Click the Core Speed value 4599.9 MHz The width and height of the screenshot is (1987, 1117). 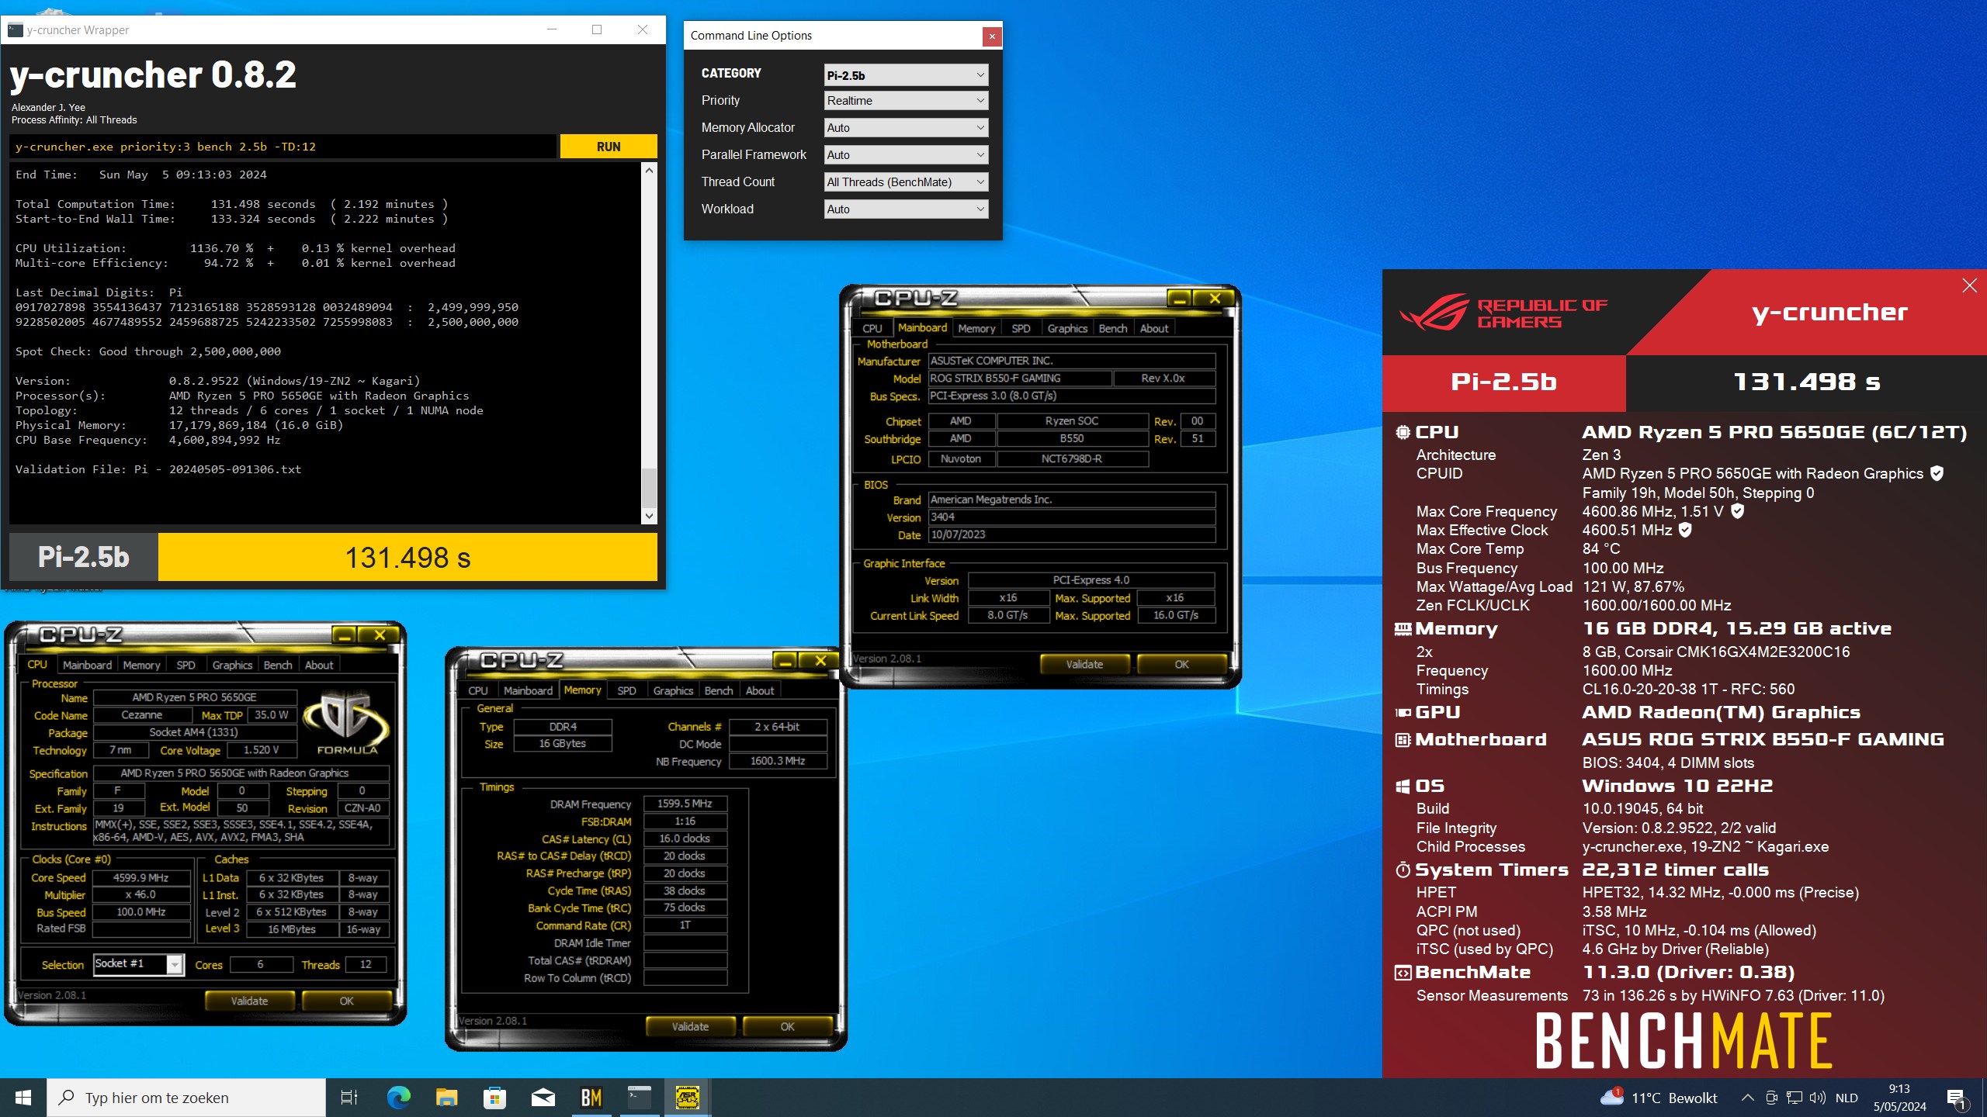pyautogui.click(x=141, y=878)
